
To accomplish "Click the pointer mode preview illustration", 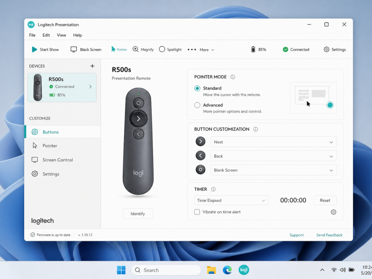I will pos(313,98).
